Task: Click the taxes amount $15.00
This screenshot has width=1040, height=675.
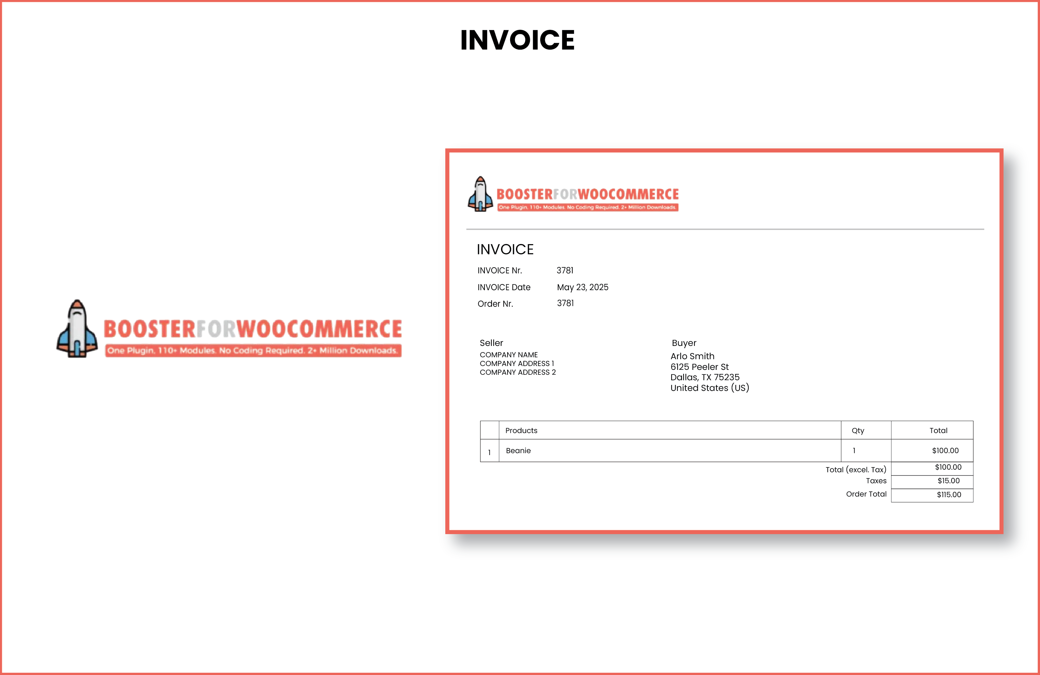Action: [948, 481]
